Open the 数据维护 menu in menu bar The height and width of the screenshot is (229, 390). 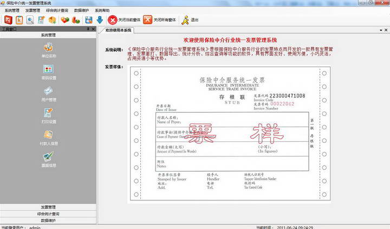[x=81, y=10]
